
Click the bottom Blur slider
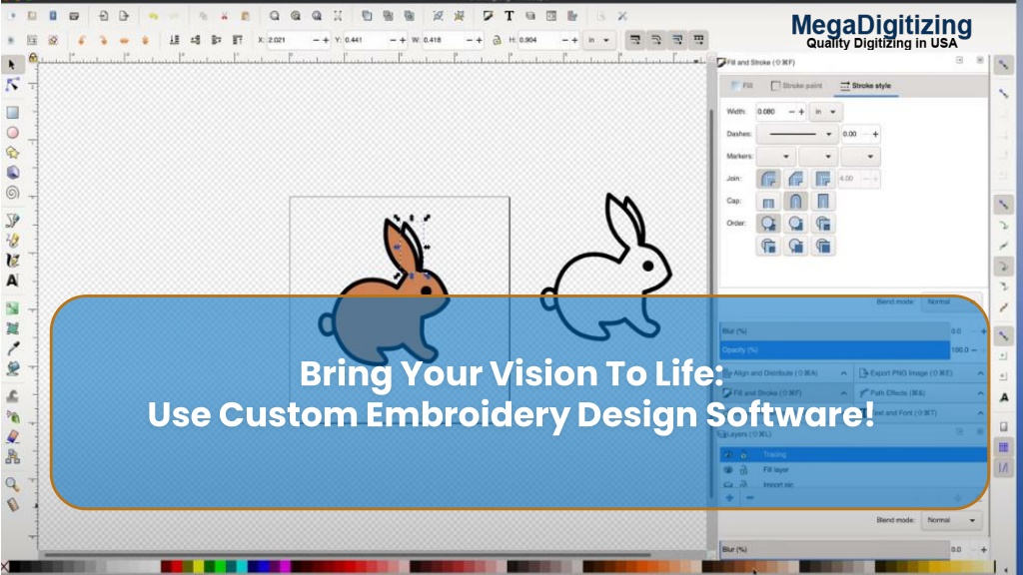click(834, 549)
